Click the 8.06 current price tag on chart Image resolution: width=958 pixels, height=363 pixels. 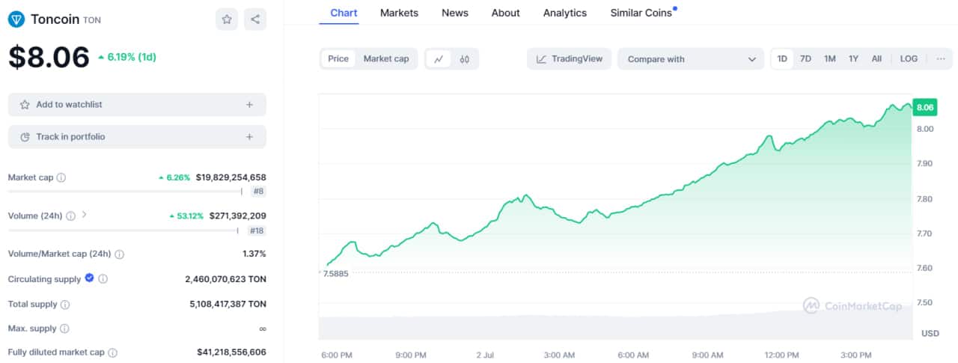pos(925,108)
